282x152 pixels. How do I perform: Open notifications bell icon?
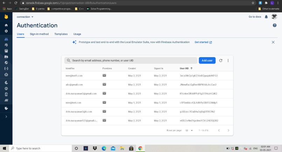(x=266, y=17)
